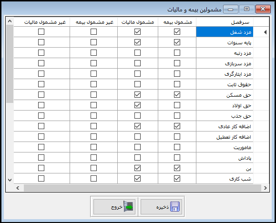Click the floppy disk save icon
The height and width of the screenshot is (223, 276).
(x=174, y=206)
